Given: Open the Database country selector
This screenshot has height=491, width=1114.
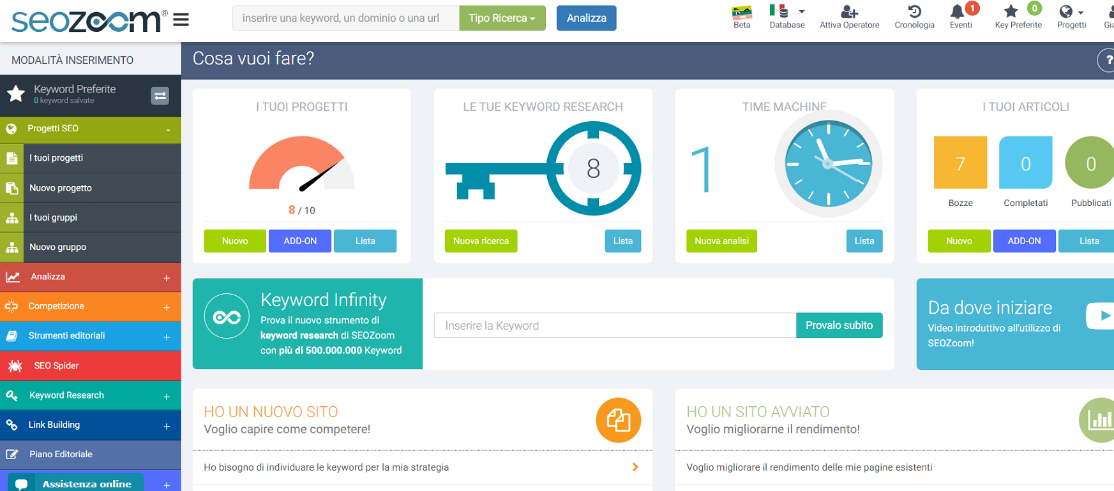Looking at the screenshot, I should [787, 17].
